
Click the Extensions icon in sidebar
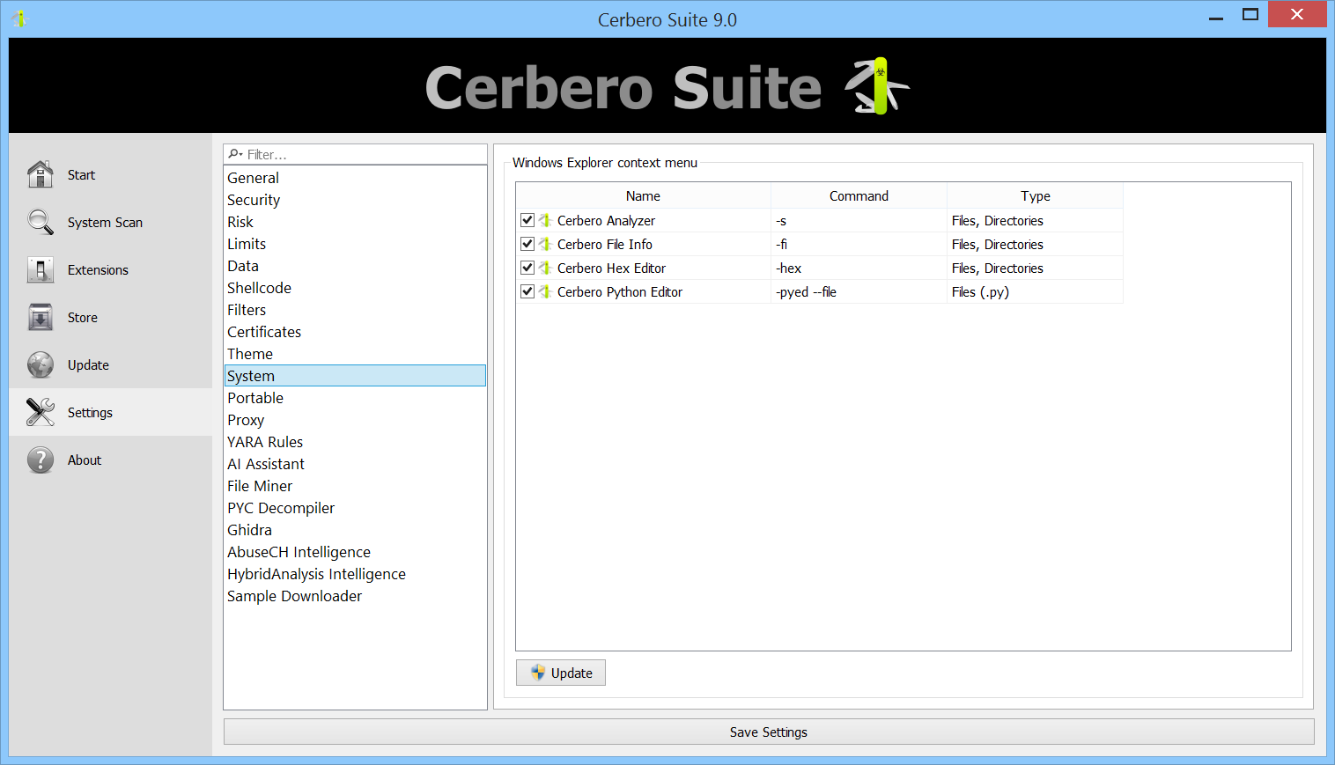click(41, 269)
